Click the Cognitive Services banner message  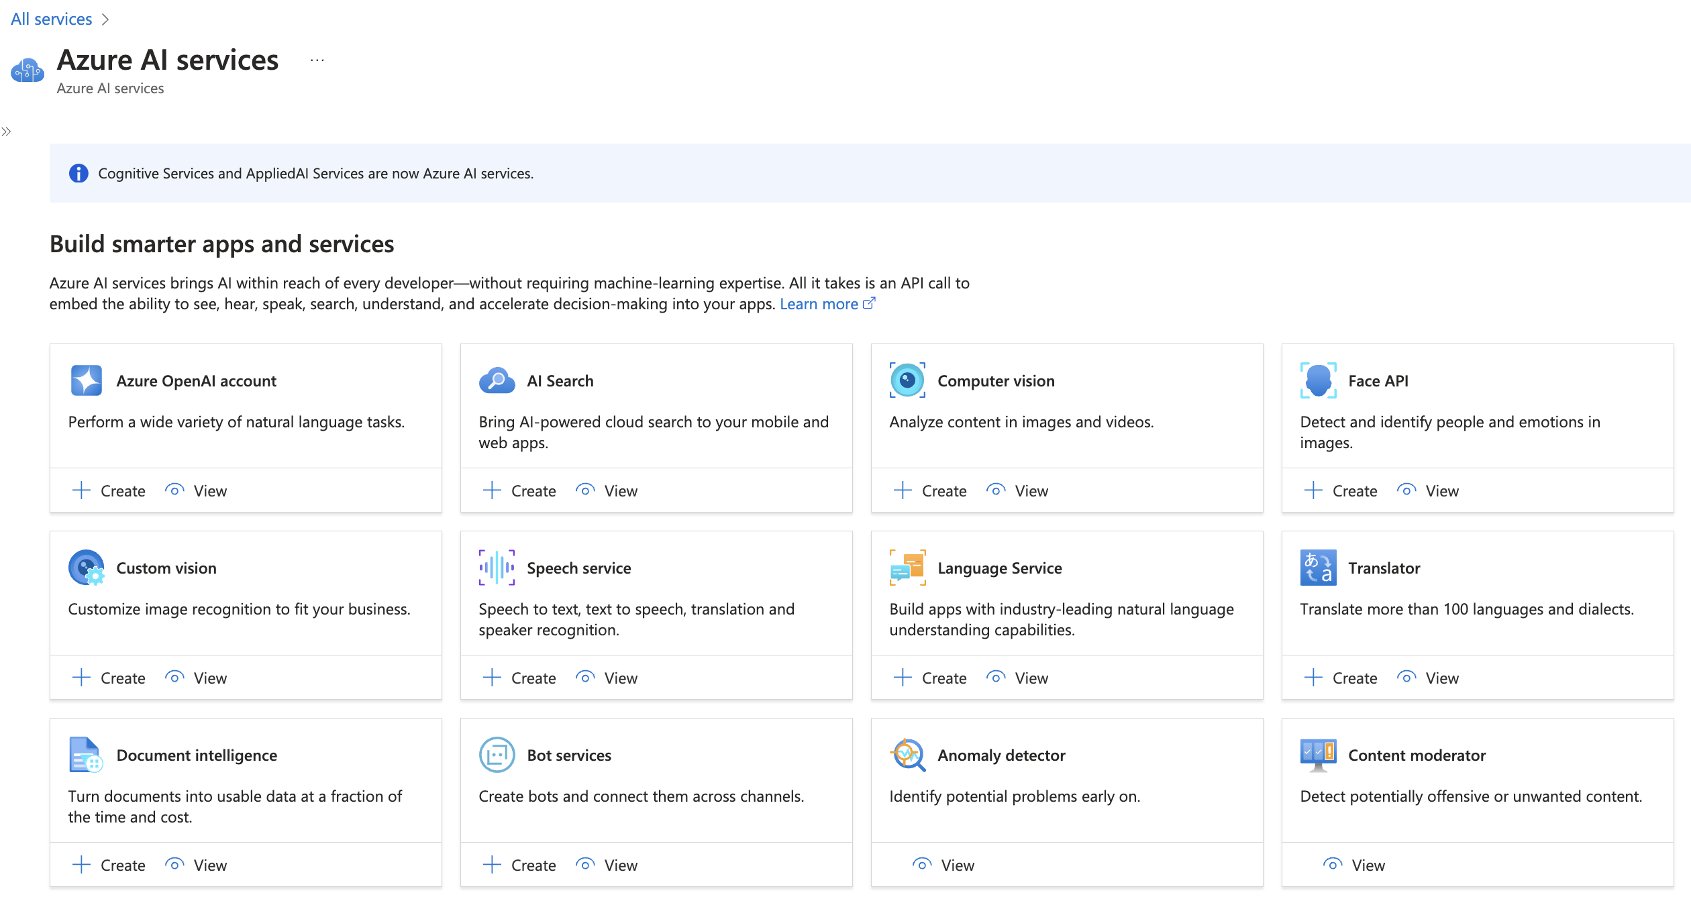pyautogui.click(x=316, y=173)
